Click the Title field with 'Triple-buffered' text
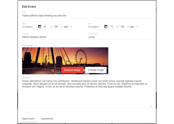This screenshot has height=124, width=174. (87, 16)
